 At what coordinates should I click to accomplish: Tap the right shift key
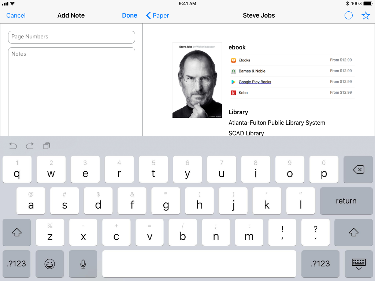pos(353,232)
